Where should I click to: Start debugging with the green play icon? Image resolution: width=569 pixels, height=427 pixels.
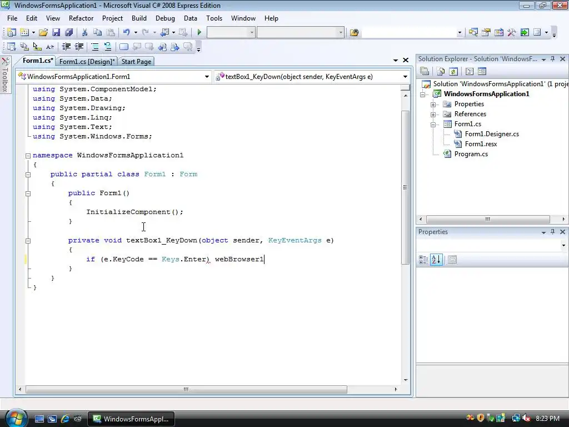[199, 32]
